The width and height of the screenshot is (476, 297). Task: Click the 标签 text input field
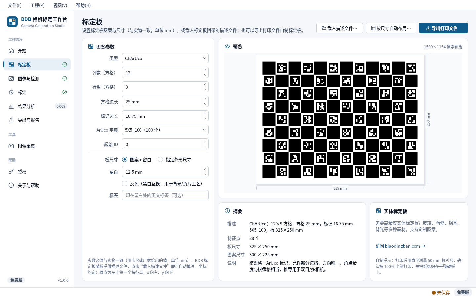tap(165, 195)
